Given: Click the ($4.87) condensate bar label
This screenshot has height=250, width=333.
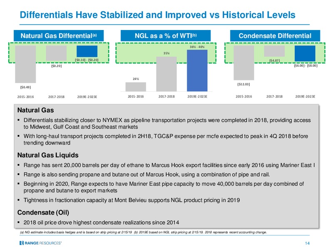Looking at the screenshot, I should click(275, 60).
